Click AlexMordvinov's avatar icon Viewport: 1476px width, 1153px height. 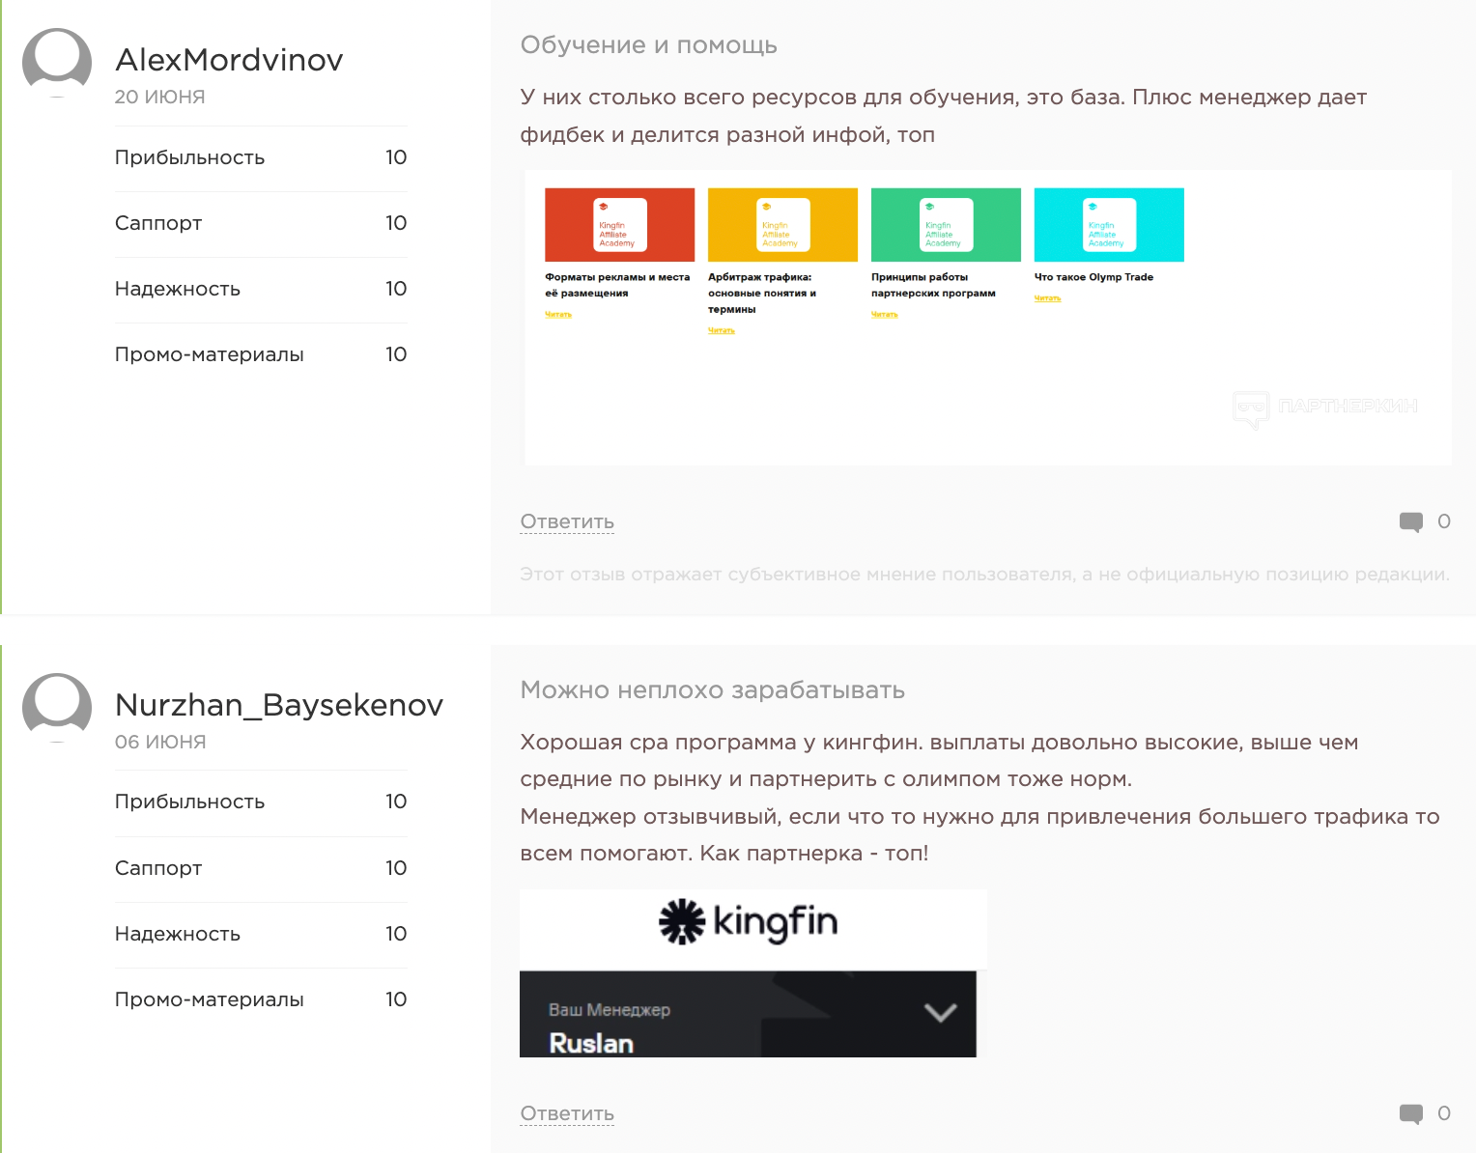(57, 63)
